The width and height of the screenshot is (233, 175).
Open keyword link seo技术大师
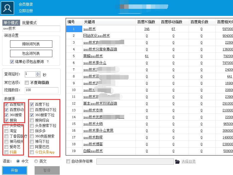pyautogui.click(x=93, y=124)
